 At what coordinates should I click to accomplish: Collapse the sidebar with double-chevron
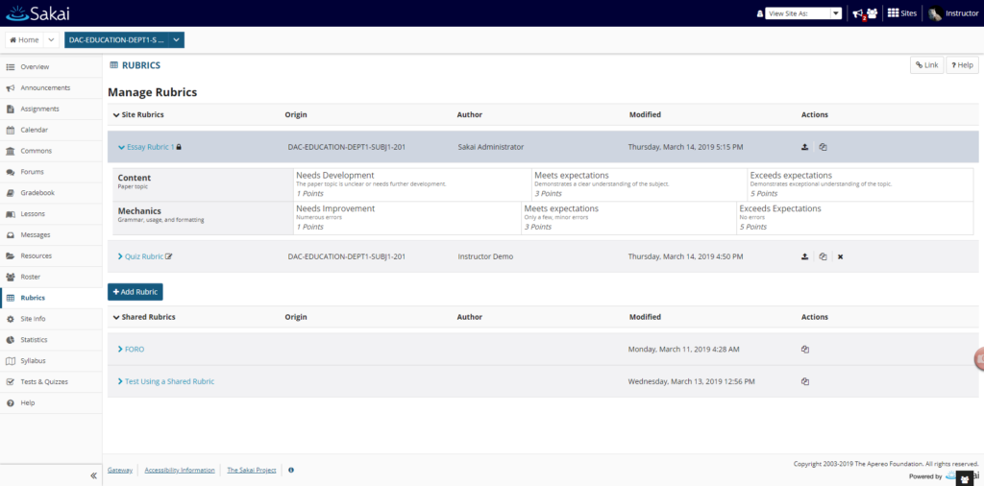click(x=93, y=476)
